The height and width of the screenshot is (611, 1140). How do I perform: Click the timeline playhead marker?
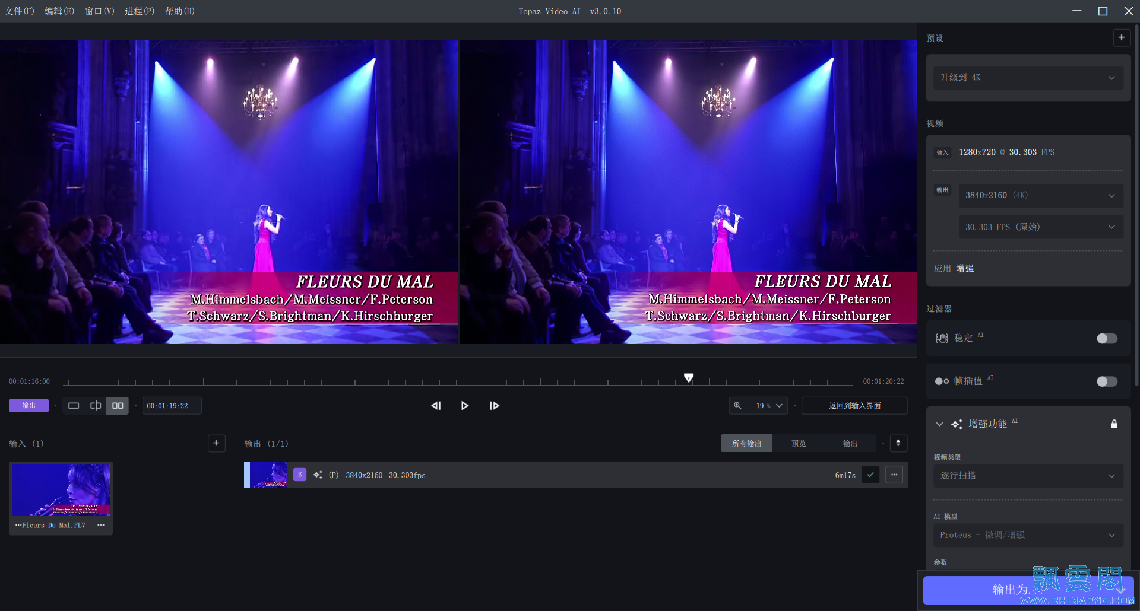[689, 378]
